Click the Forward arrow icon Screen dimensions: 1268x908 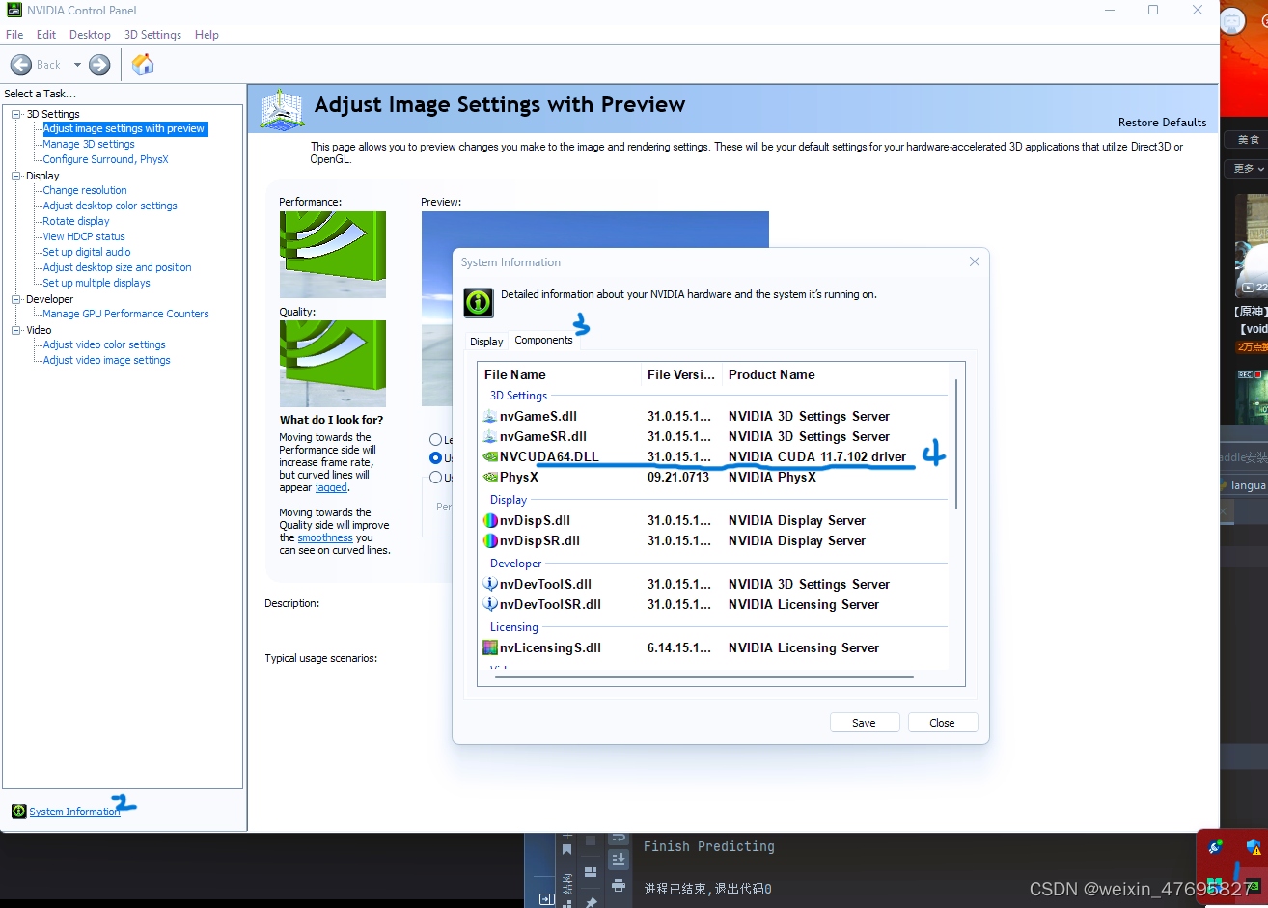click(x=99, y=65)
